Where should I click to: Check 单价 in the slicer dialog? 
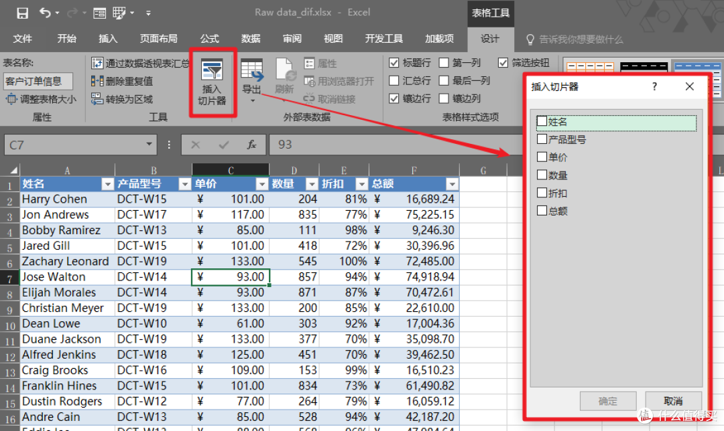click(542, 157)
